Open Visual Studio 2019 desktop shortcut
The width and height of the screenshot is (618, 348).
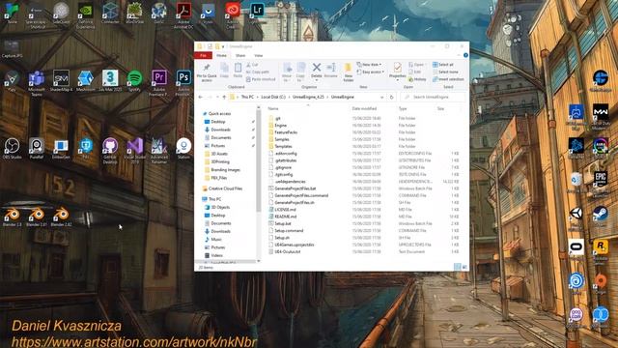pyautogui.click(x=135, y=150)
